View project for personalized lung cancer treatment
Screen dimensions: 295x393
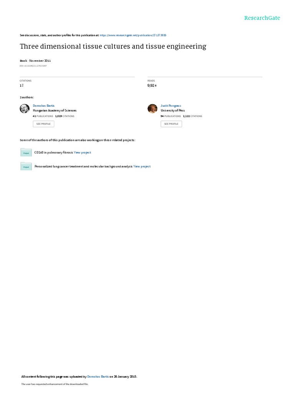142,167
